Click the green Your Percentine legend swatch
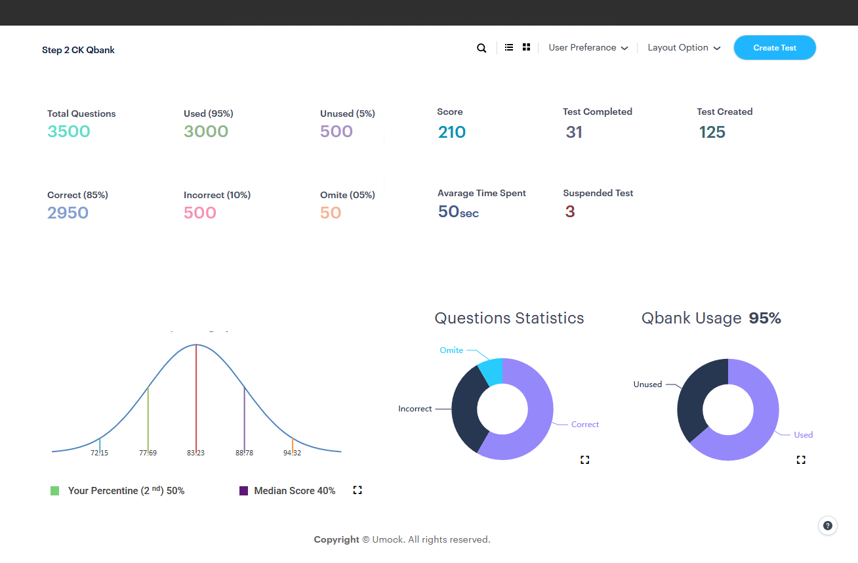This screenshot has height=563, width=858. pos(55,491)
